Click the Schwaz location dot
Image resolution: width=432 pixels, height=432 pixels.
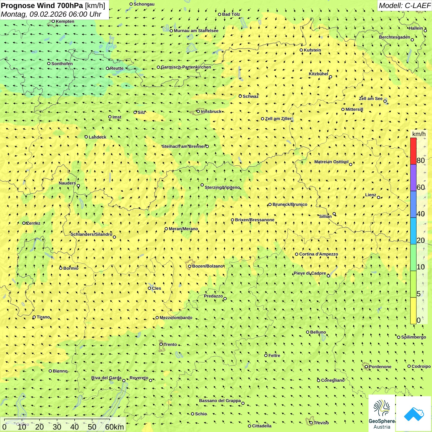(x=240, y=96)
